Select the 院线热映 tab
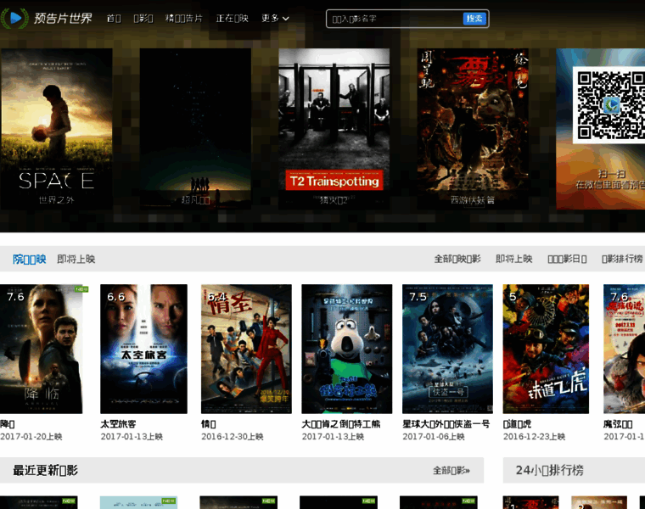Viewport: 645px width, 509px height. [29, 259]
